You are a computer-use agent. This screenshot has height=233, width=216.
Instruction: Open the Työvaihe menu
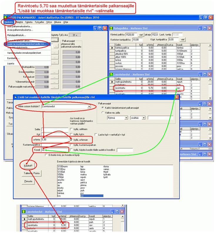[39, 22]
